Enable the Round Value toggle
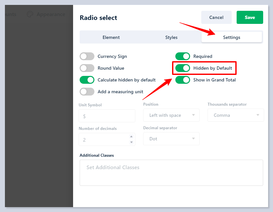The height and width of the screenshot is (212, 273). [87, 68]
